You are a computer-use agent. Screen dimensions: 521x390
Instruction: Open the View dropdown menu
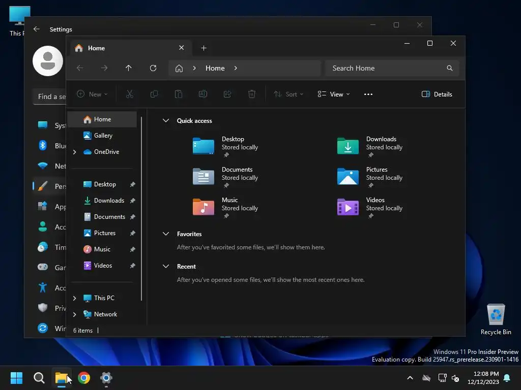[x=334, y=94]
